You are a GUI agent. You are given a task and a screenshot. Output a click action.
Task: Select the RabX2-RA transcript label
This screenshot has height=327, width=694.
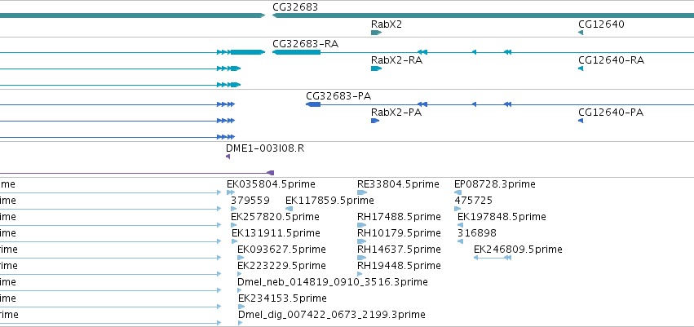[x=396, y=60]
